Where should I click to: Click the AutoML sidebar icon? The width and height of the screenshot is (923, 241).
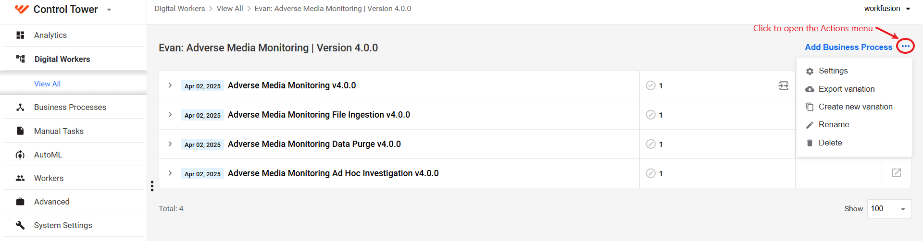tap(20, 155)
